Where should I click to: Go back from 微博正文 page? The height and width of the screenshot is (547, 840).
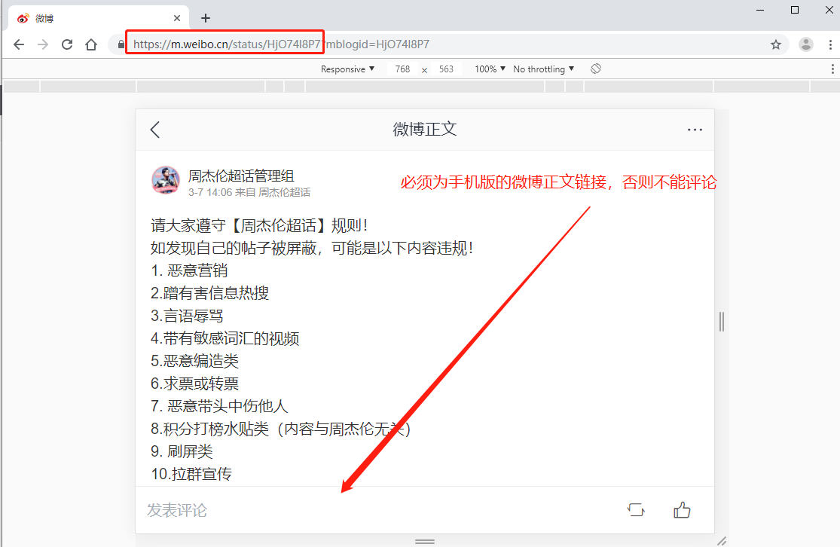[155, 130]
